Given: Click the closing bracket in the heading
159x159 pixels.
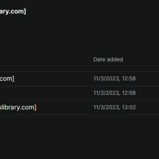Looking at the screenshot, I should tap(25, 12).
